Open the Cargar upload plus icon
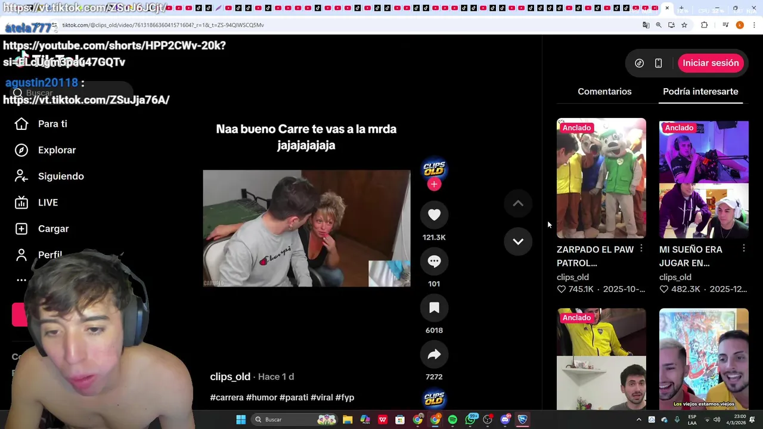Image resolution: width=763 pixels, height=429 pixels. click(21, 229)
